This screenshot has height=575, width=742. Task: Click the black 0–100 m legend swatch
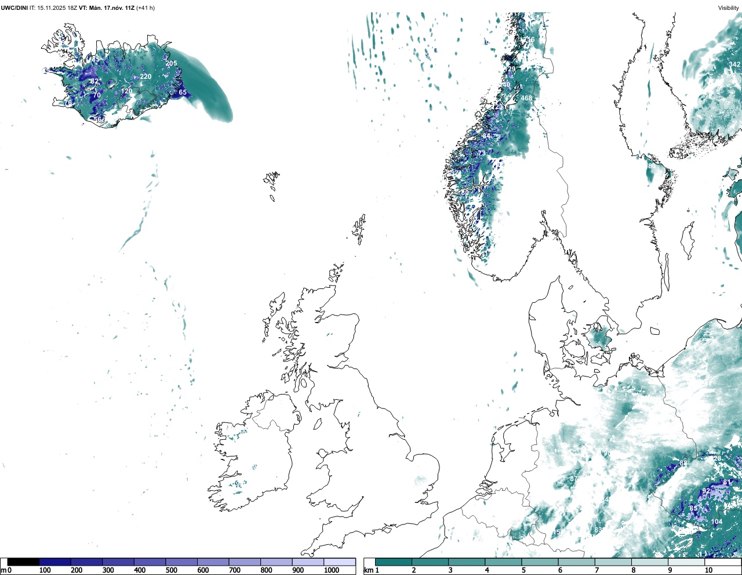coord(24,562)
